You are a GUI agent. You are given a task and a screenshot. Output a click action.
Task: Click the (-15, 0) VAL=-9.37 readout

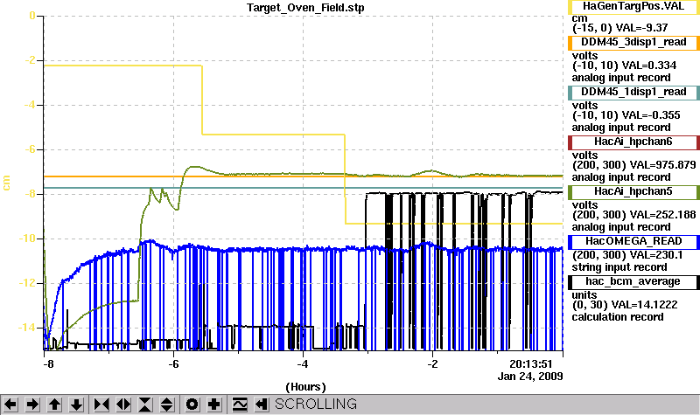click(619, 28)
